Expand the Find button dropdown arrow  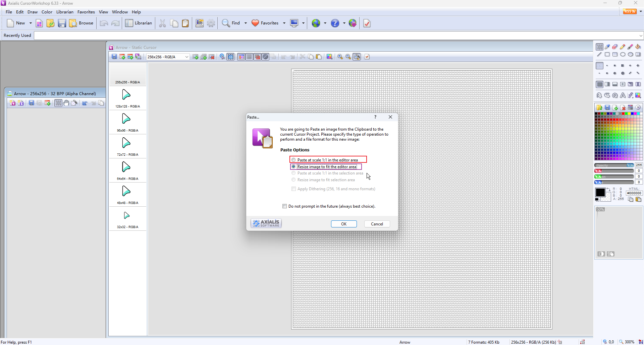tap(246, 23)
